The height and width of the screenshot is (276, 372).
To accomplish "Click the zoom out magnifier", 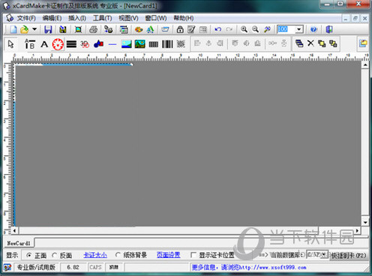I will [x=255, y=29].
